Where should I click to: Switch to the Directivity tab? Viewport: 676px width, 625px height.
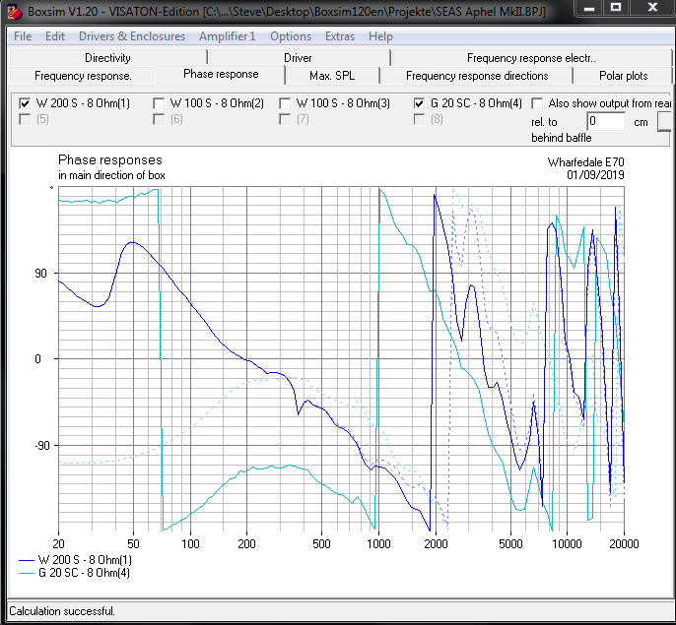click(x=107, y=58)
